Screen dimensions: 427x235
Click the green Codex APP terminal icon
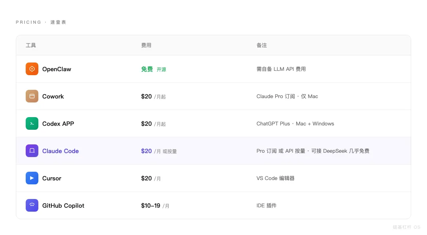(x=32, y=123)
